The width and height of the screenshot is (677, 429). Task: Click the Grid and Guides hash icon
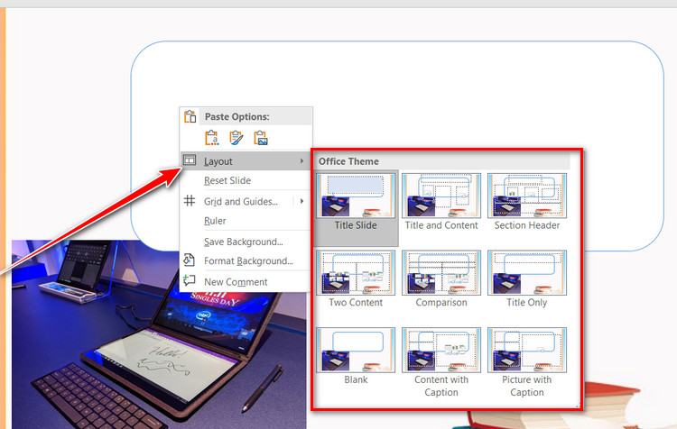pyautogui.click(x=190, y=200)
